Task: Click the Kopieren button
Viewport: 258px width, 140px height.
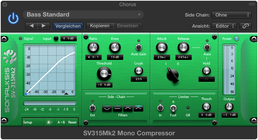Action: (x=100, y=26)
